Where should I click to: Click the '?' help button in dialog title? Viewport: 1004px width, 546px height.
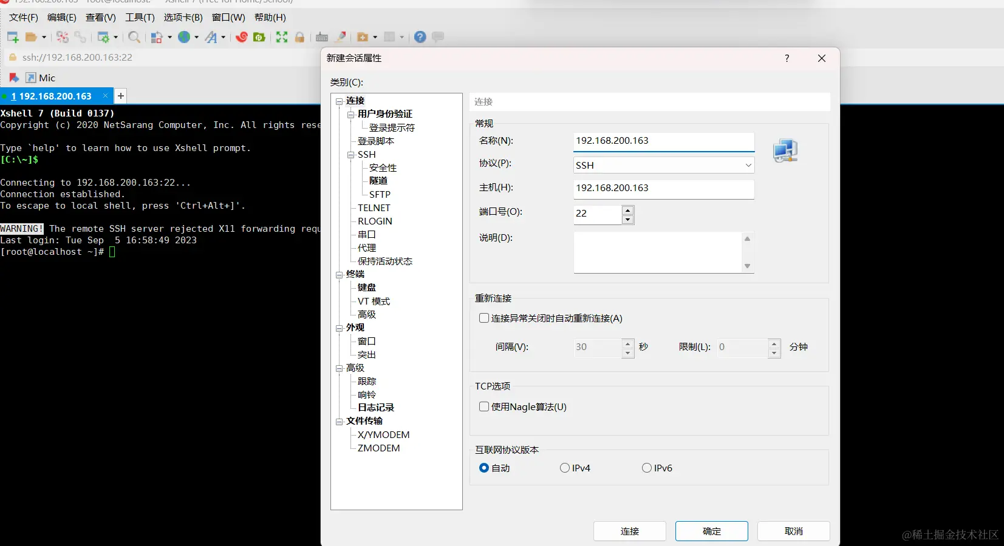pos(787,58)
